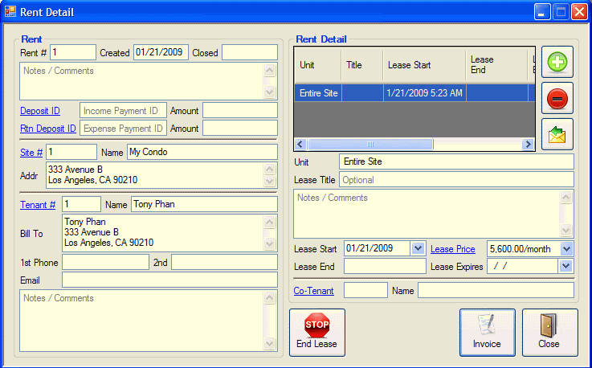
Task: Click the Lease End column header
Action: pos(496,65)
